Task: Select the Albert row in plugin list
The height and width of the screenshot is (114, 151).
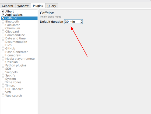Action: click(19, 11)
